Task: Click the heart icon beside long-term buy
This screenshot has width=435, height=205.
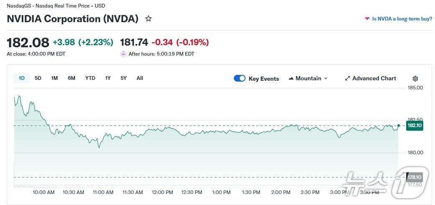Action: [x=367, y=19]
